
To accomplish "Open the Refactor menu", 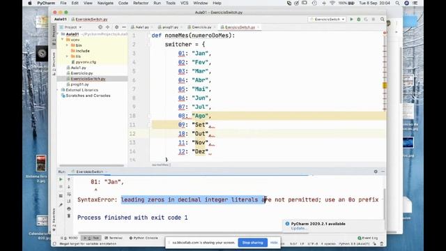I will pyautogui.click(x=141, y=3).
